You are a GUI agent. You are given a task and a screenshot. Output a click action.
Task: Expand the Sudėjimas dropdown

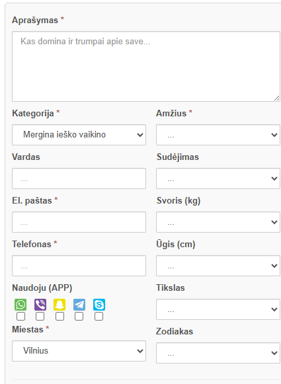tap(218, 178)
